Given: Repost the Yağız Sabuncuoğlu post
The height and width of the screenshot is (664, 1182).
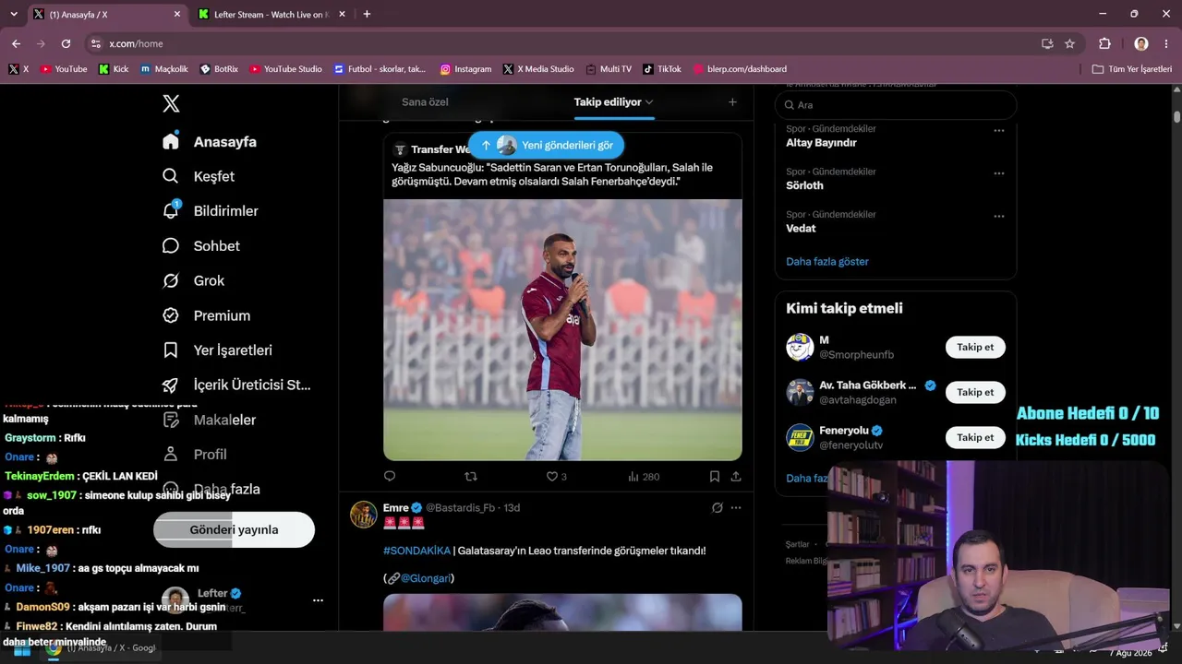Looking at the screenshot, I should (471, 477).
